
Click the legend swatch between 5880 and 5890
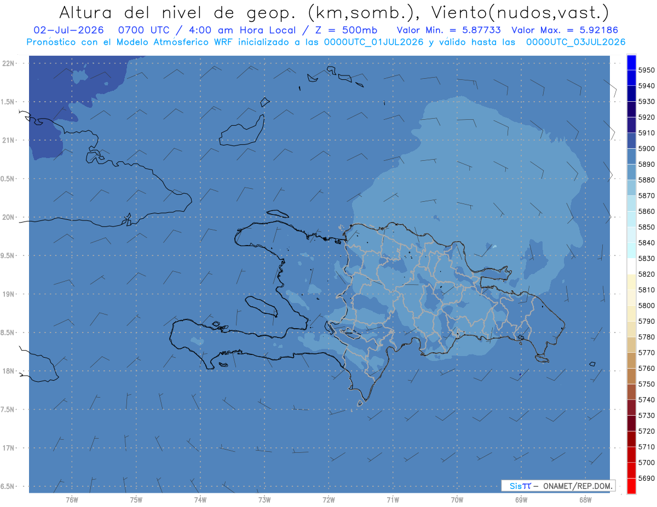(x=631, y=172)
